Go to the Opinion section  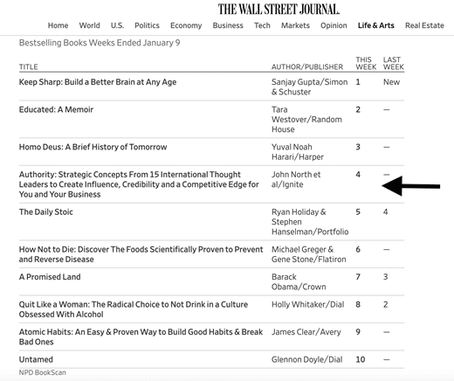coord(334,25)
